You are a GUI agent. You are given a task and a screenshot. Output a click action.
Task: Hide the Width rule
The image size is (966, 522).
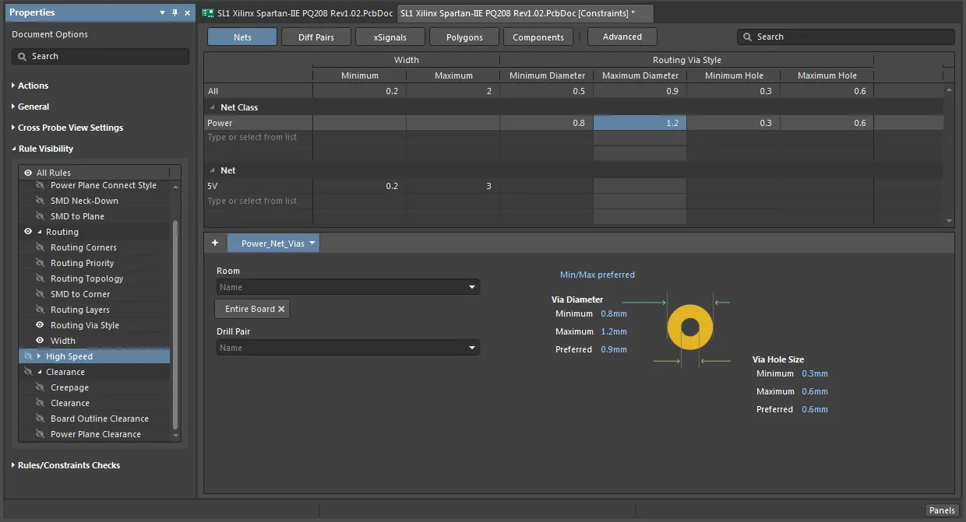[x=41, y=341]
